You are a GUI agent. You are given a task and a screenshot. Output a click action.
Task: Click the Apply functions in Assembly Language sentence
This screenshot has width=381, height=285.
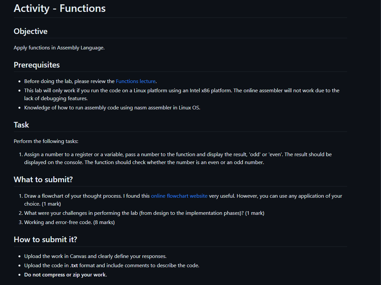(x=59, y=48)
